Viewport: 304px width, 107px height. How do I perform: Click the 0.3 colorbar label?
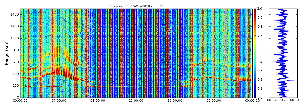pyautogui.click(x=259, y=71)
